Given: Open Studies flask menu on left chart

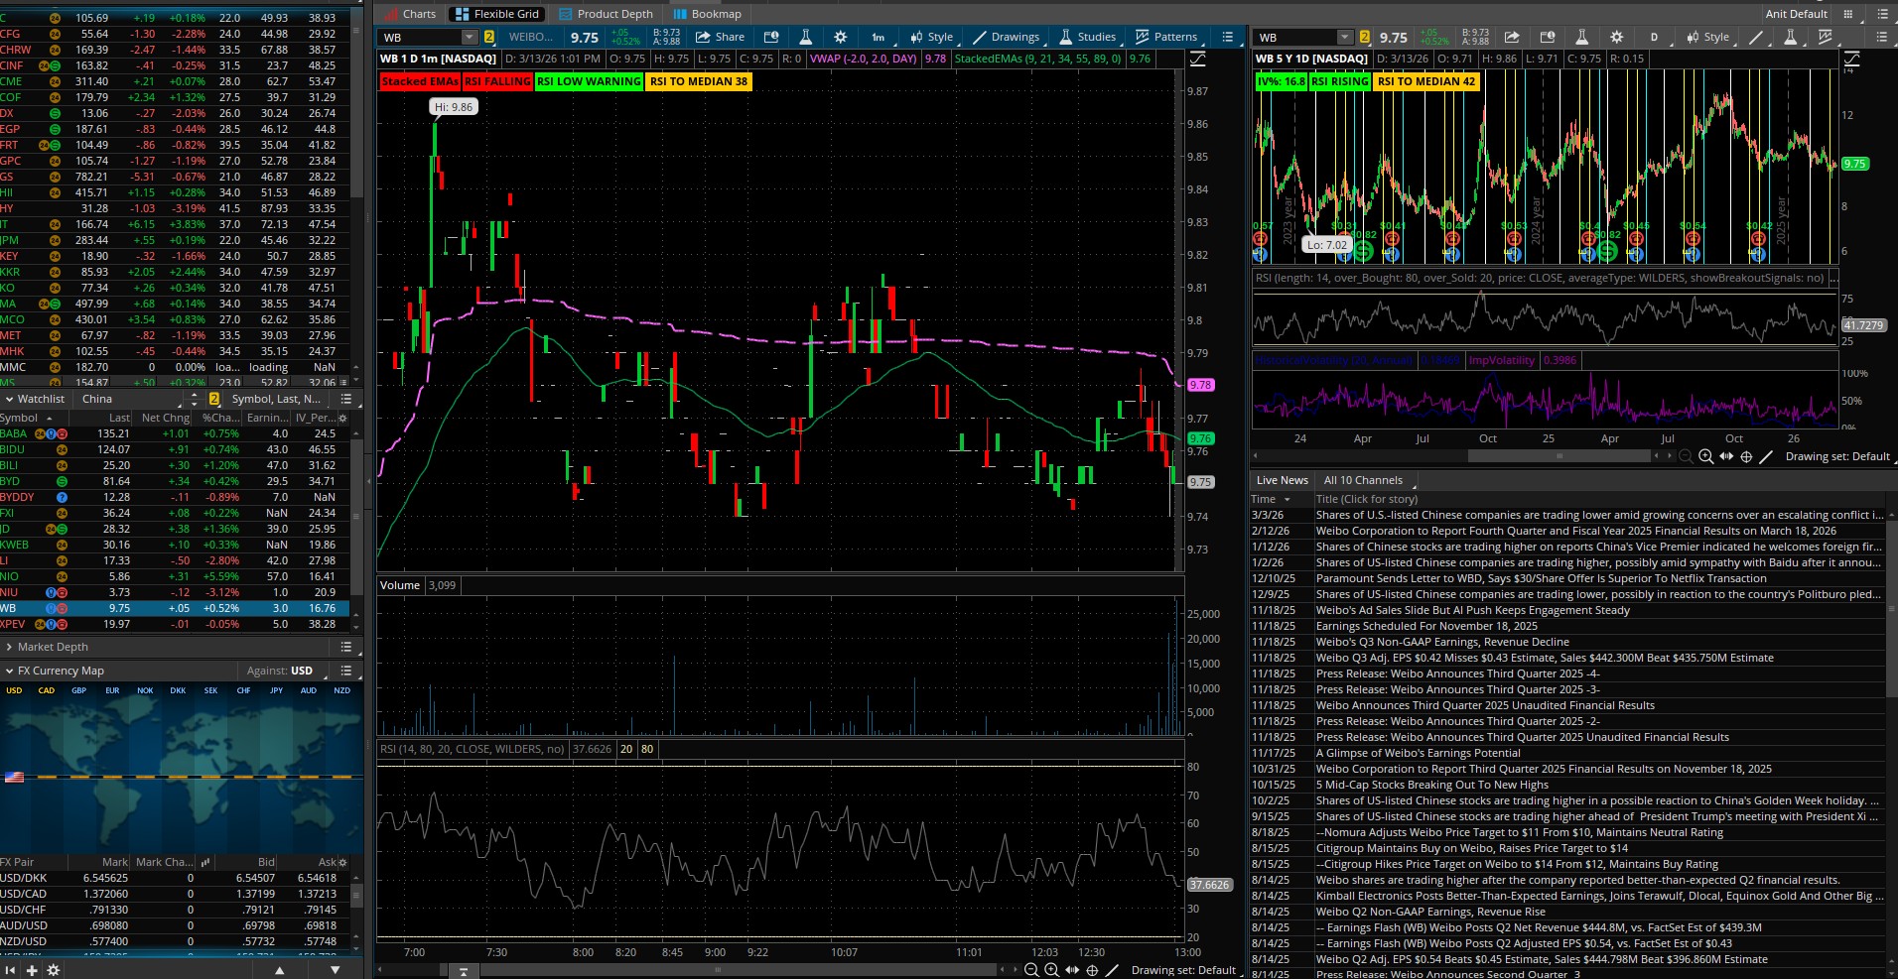Looking at the screenshot, I should pyautogui.click(x=1086, y=38).
